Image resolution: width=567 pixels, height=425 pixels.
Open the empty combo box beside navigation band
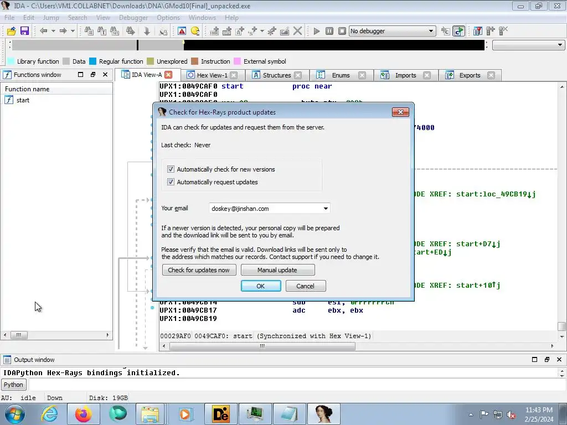pos(528,45)
